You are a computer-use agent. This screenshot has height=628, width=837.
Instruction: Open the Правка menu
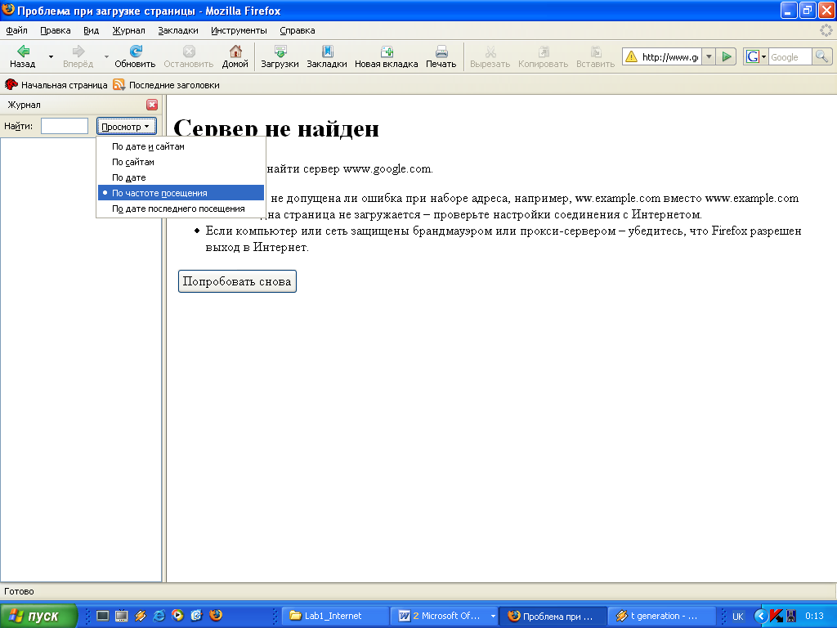pyautogui.click(x=56, y=30)
